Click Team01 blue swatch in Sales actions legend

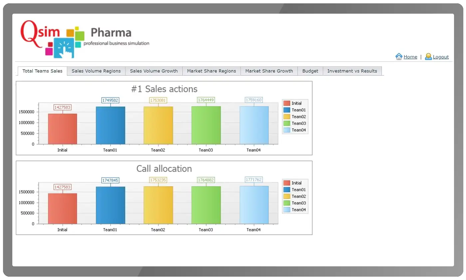pyautogui.click(x=287, y=110)
